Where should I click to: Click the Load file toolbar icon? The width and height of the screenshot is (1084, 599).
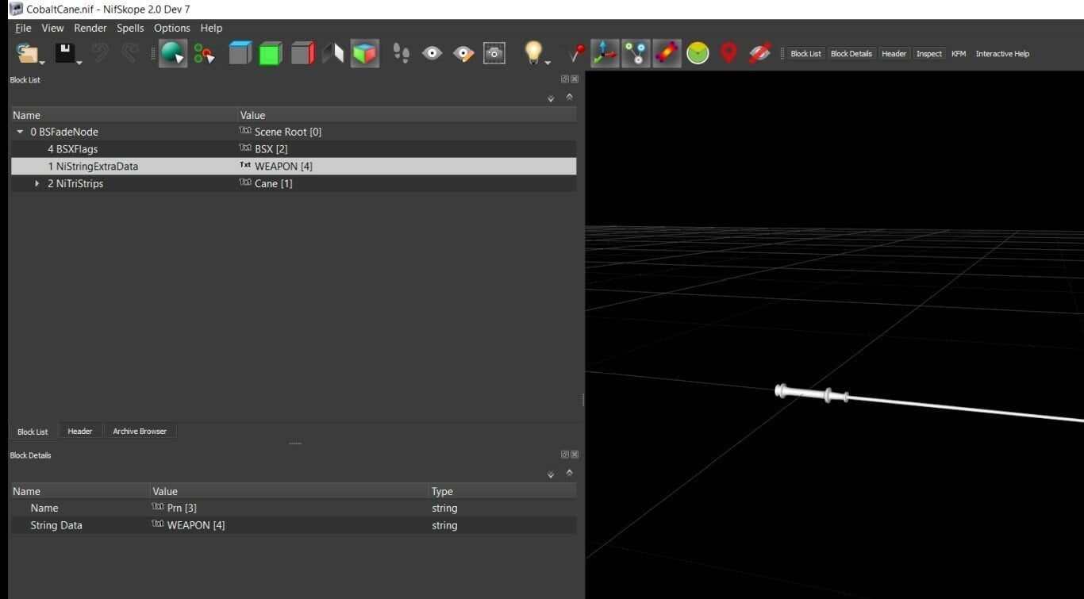point(26,53)
